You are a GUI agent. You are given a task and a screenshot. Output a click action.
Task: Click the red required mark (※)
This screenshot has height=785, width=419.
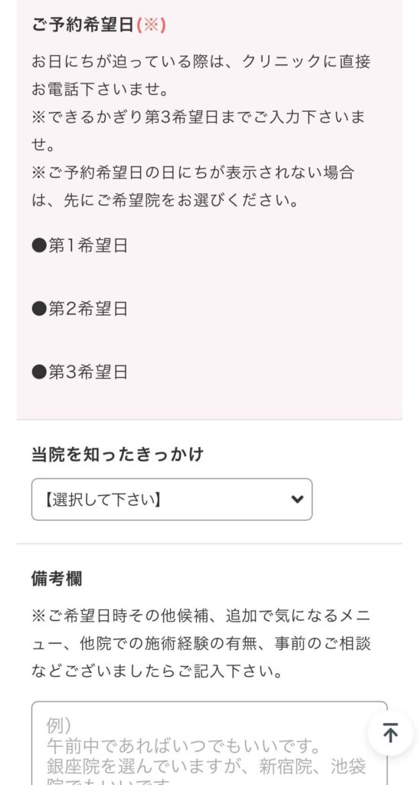coord(151,25)
